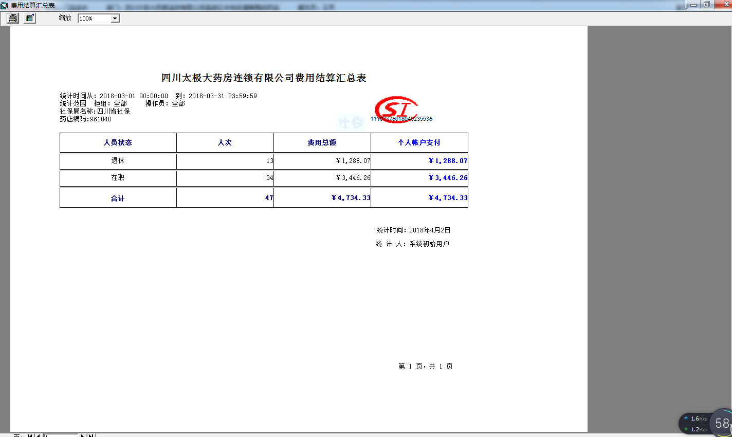Screen dimensions: 732x437
Task: Click the app icon in title bar
Action: 4,5
